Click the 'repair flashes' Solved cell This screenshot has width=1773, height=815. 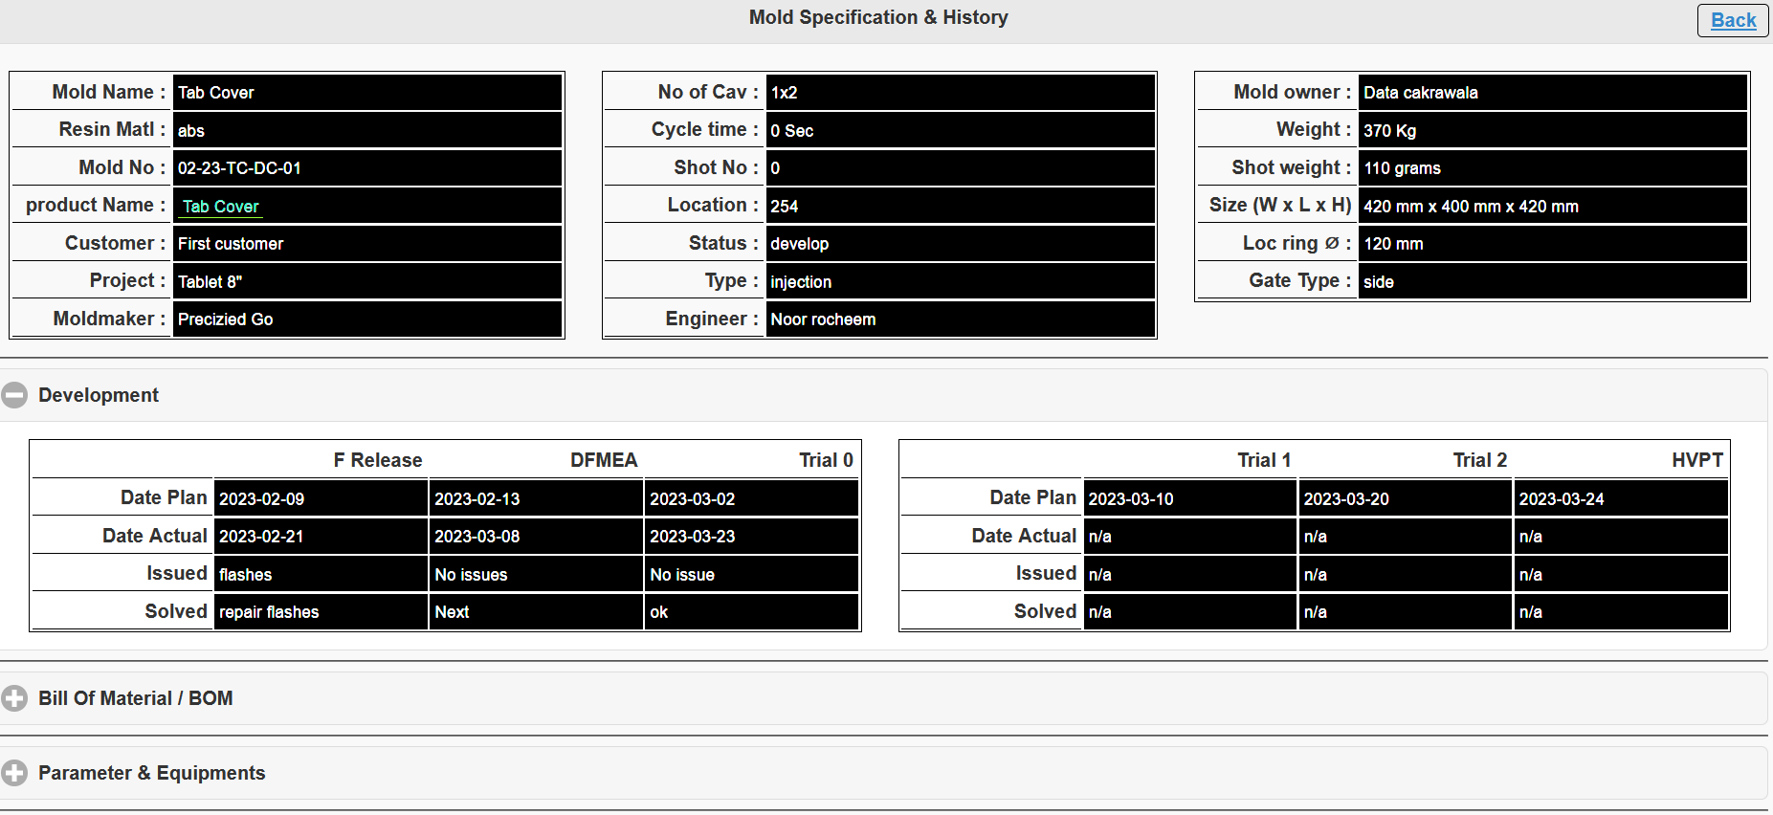click(x=269, y=612)
